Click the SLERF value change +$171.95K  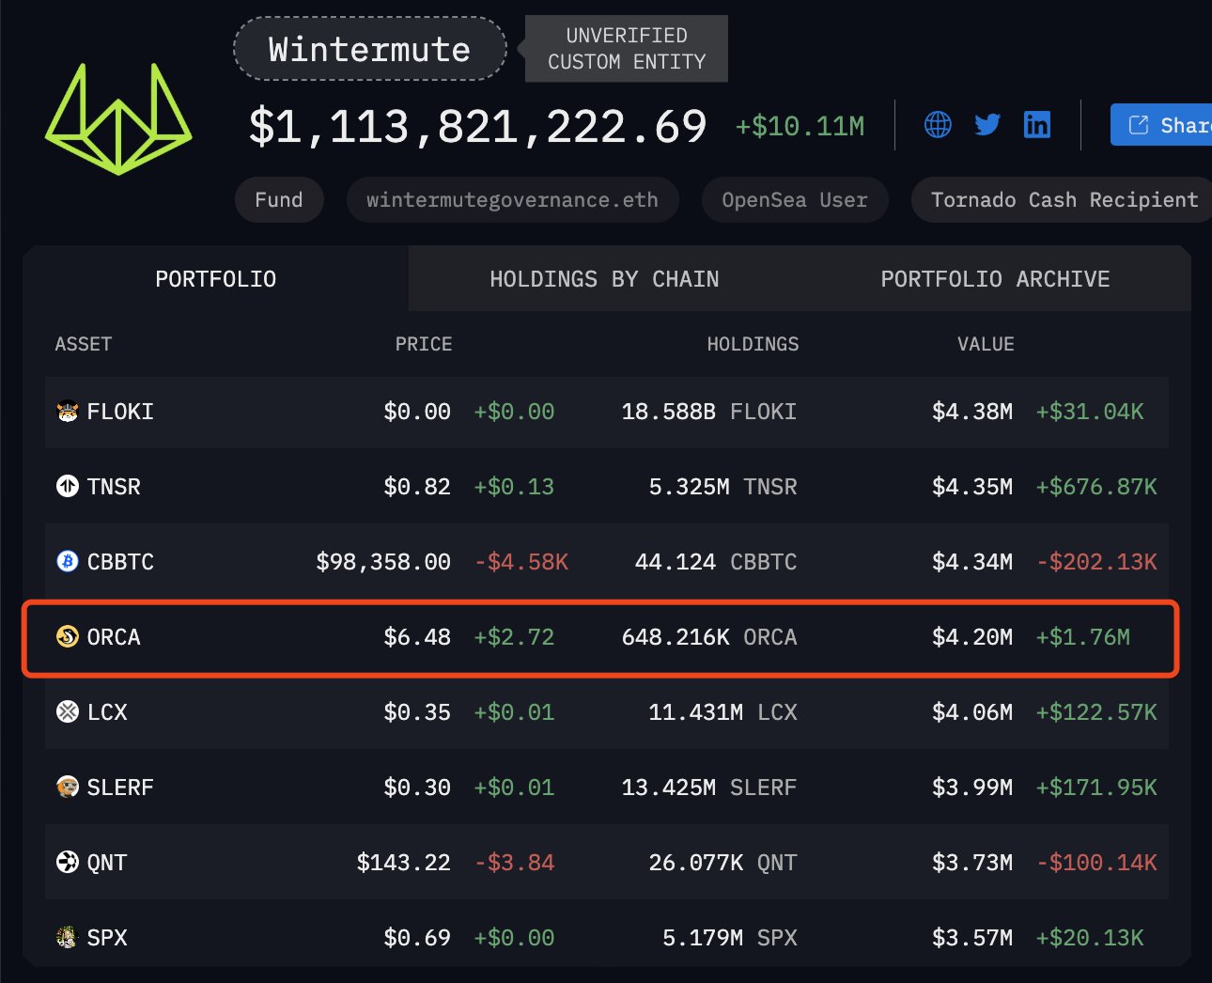point(1096,788)
